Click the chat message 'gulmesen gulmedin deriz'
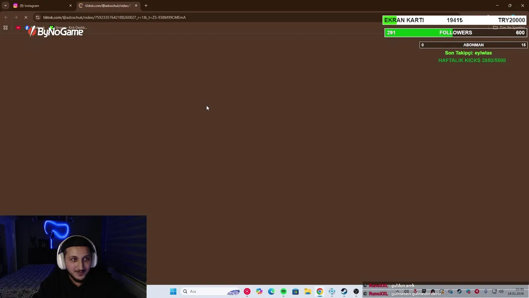This screenshot has width=529, height=298. pyautogui.click(x=416, y=294)
